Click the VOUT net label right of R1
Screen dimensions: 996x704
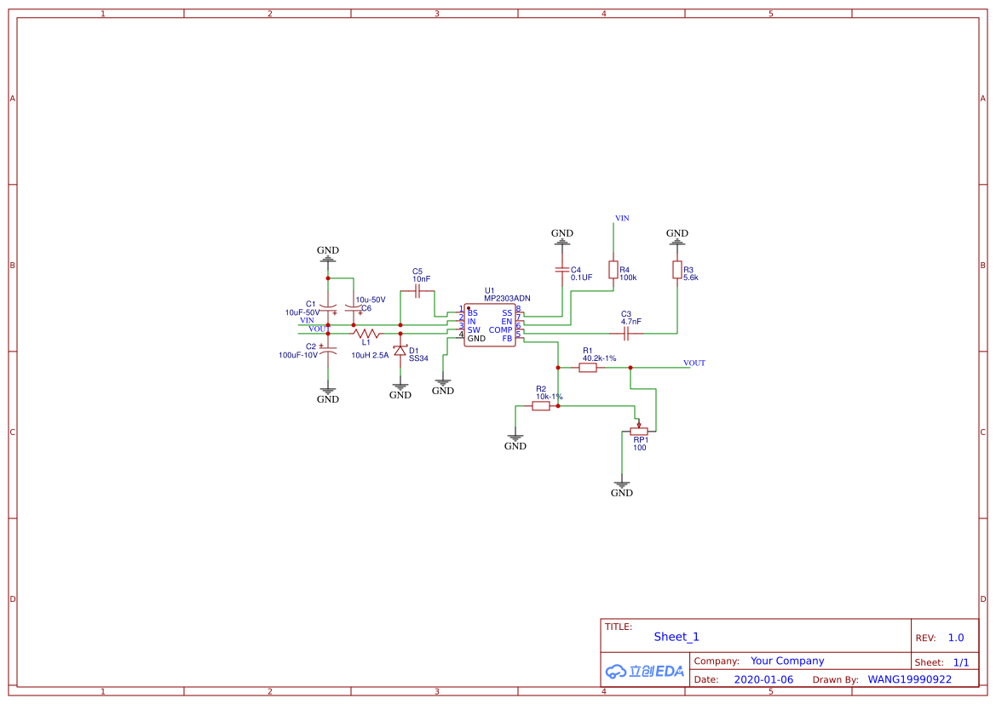[694, 363]
